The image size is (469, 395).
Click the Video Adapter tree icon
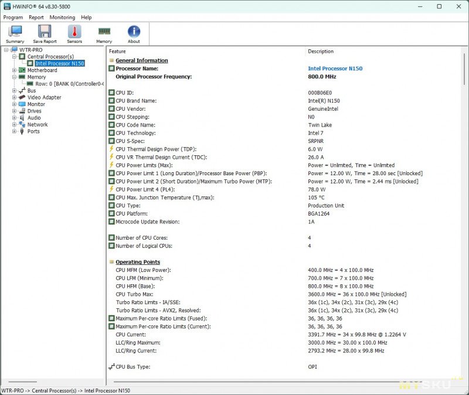tap(22, 97)
